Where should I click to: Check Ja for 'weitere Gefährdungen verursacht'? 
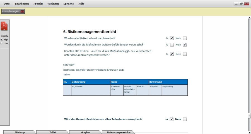172,45
